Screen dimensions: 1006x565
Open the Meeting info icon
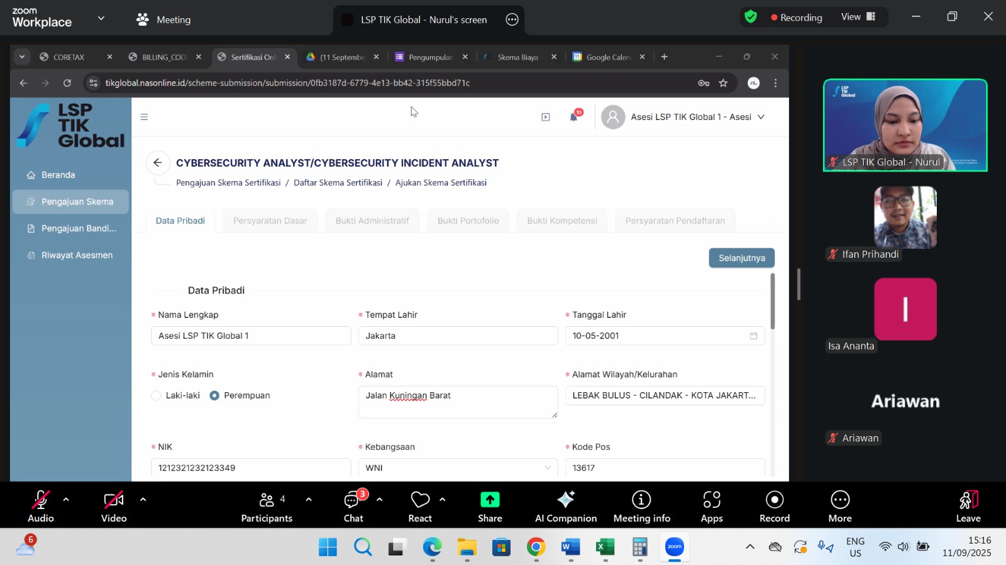(641, 501)
